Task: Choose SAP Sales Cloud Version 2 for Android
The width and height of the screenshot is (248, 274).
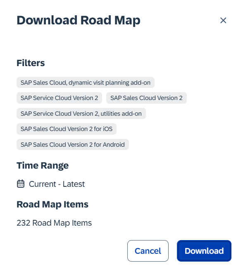Action: [73, 145]
